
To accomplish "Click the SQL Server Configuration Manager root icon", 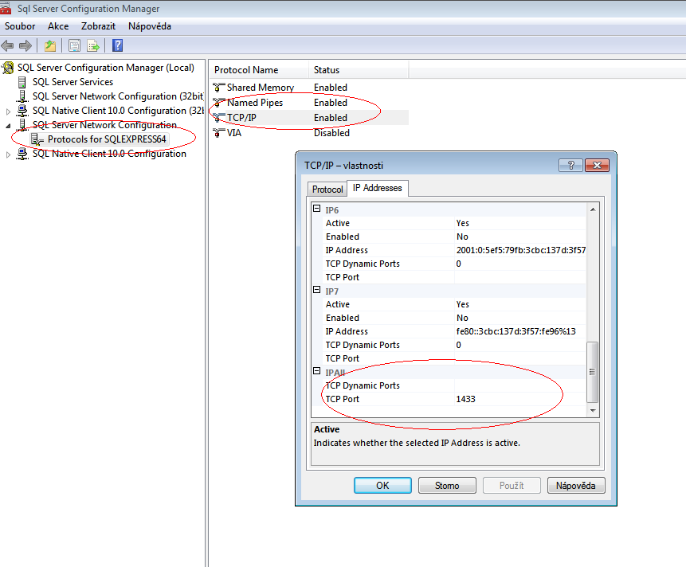I will tap(8, 68).
